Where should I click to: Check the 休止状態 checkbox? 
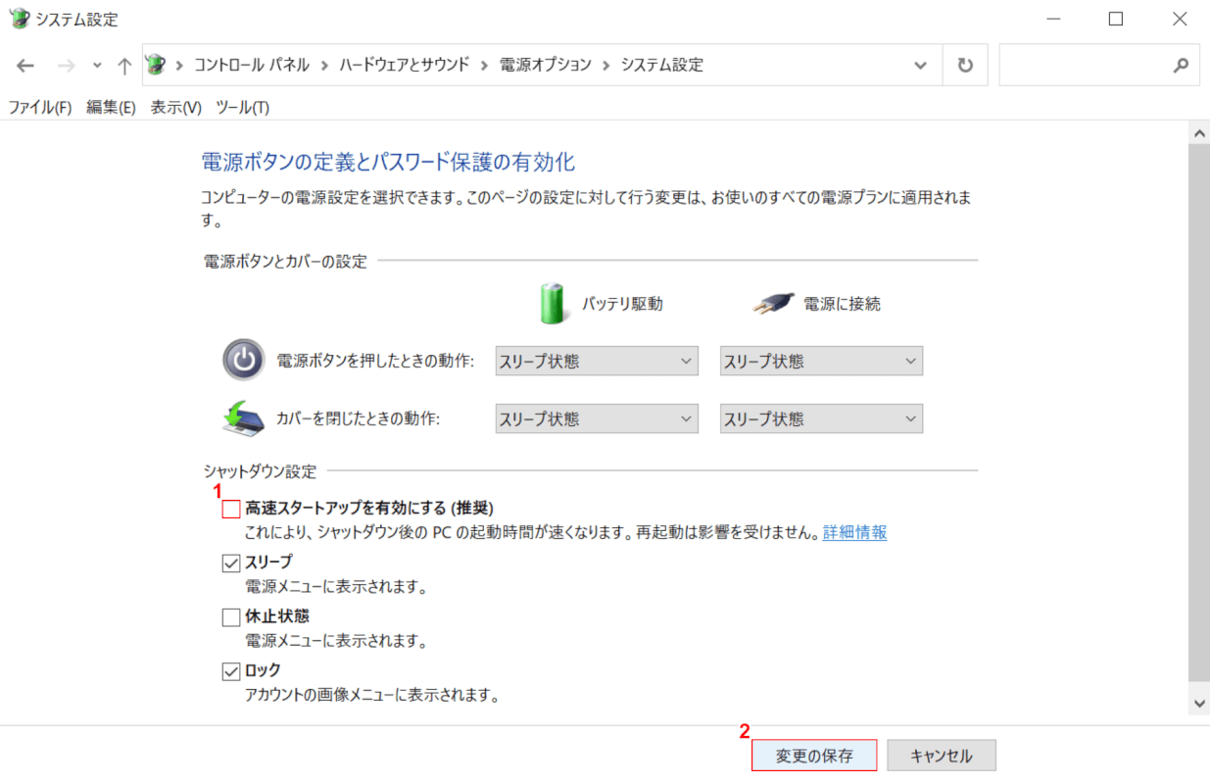(x=231, y=615)
